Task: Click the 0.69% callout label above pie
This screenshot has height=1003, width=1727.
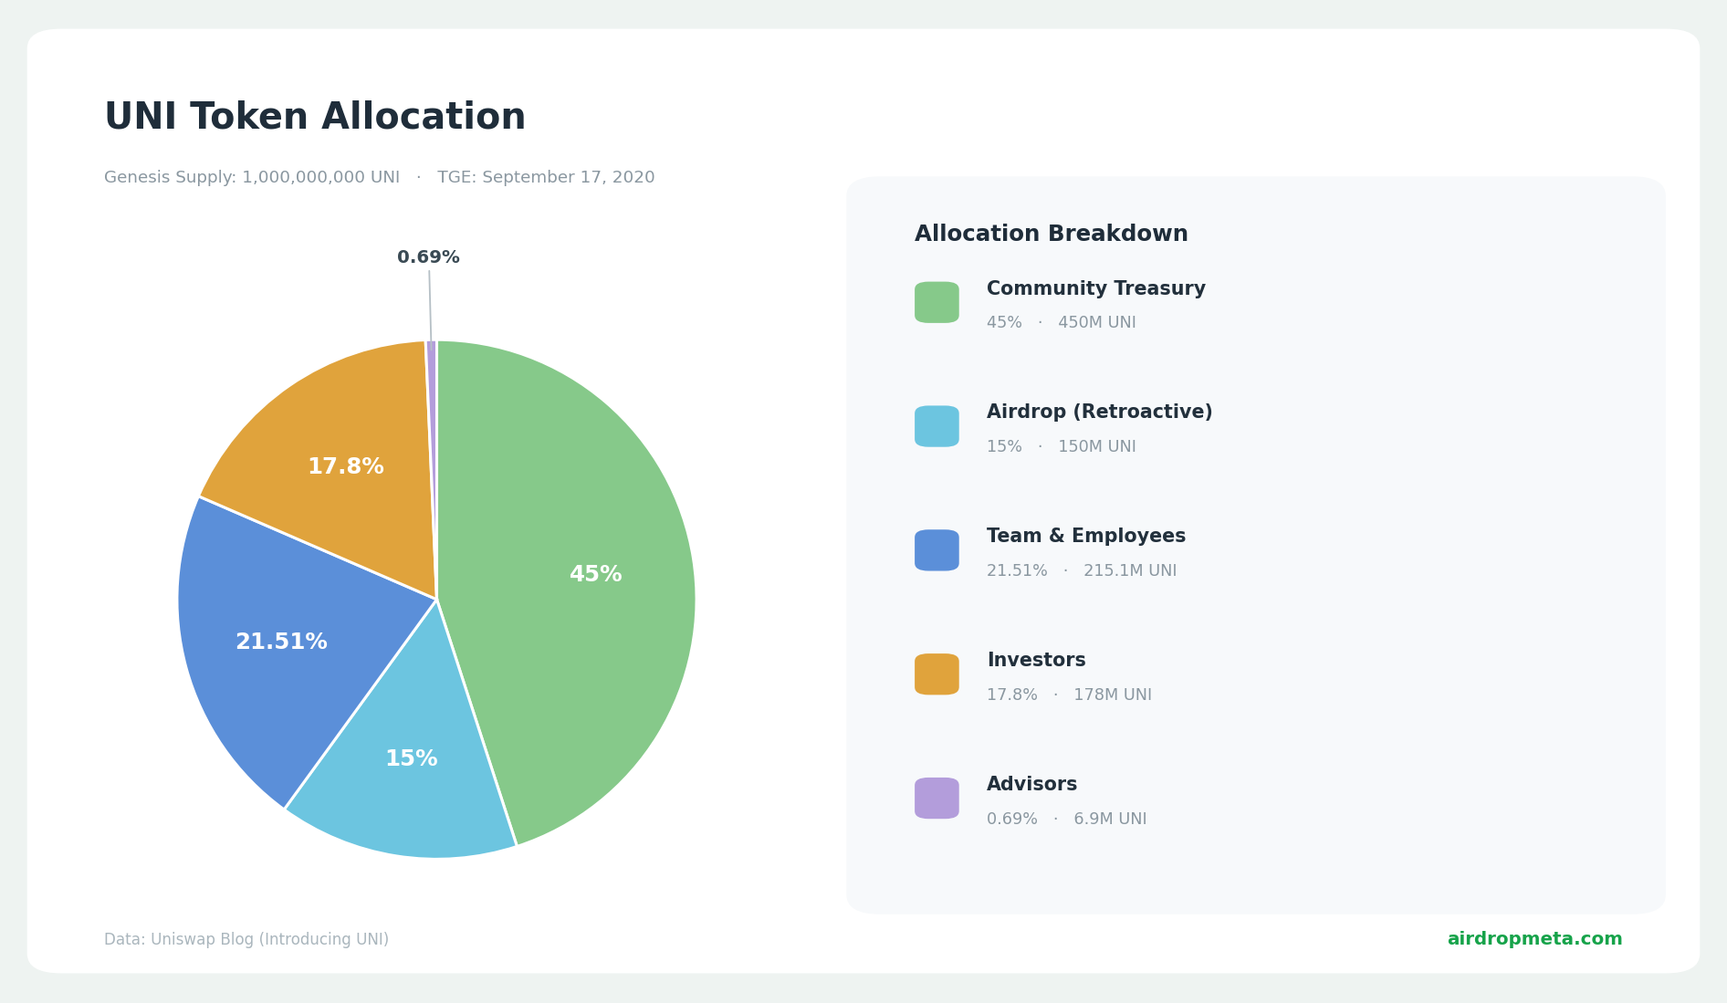Action: click(428, 258)
